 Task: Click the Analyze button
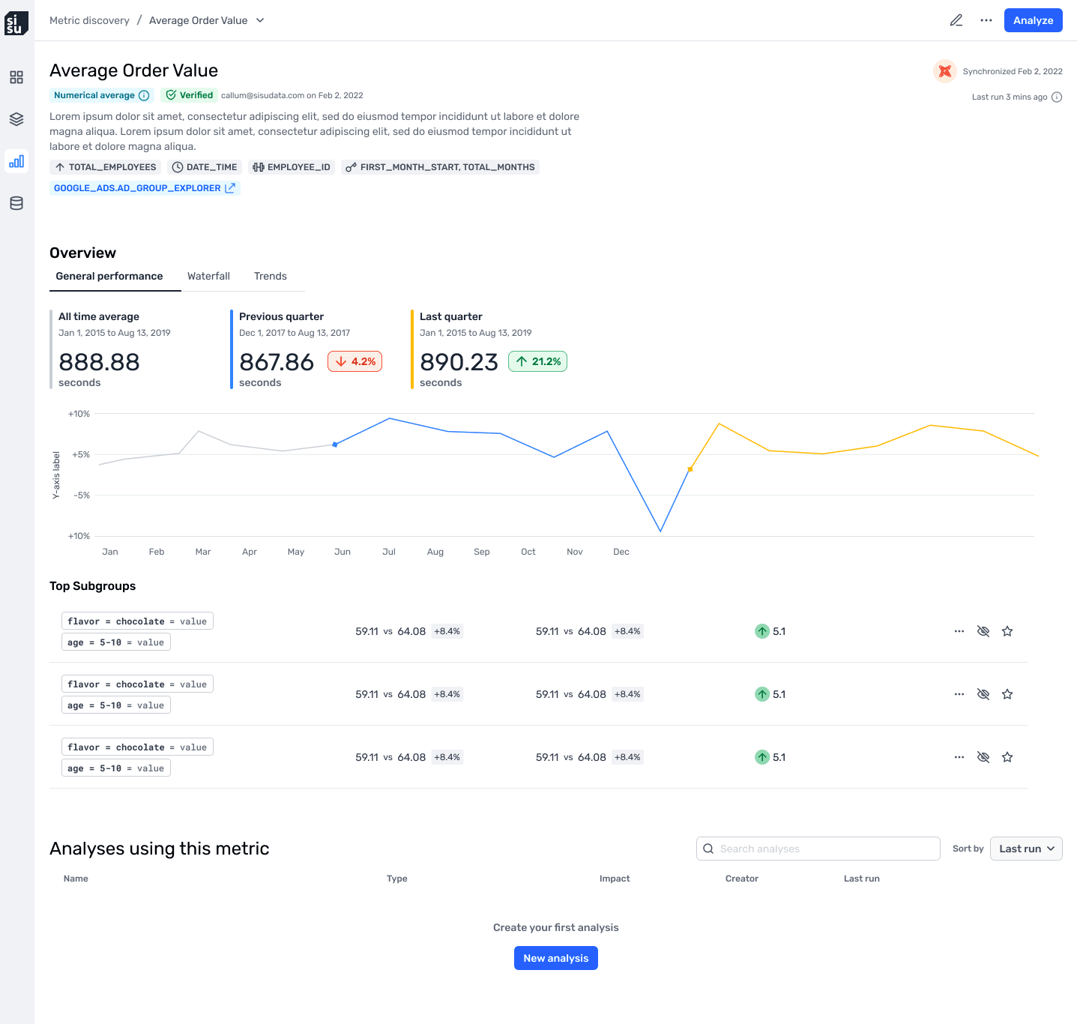click(1033, 20)
